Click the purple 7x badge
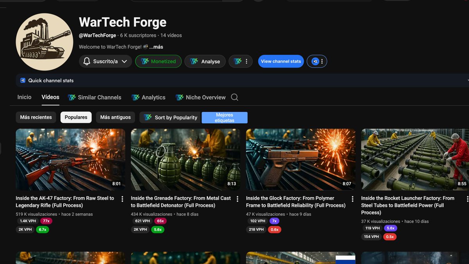This screenshot has width=469, height=264. click(274, 221)
